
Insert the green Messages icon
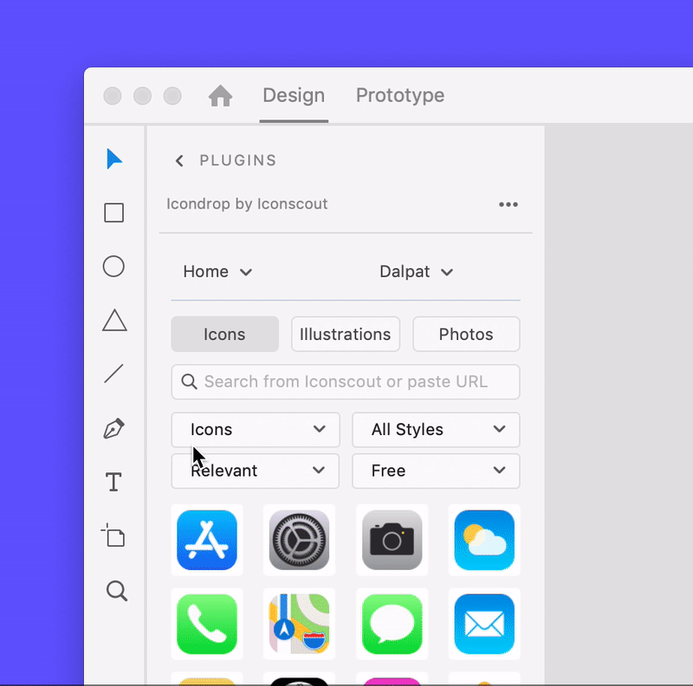click(x=392, y=624)
